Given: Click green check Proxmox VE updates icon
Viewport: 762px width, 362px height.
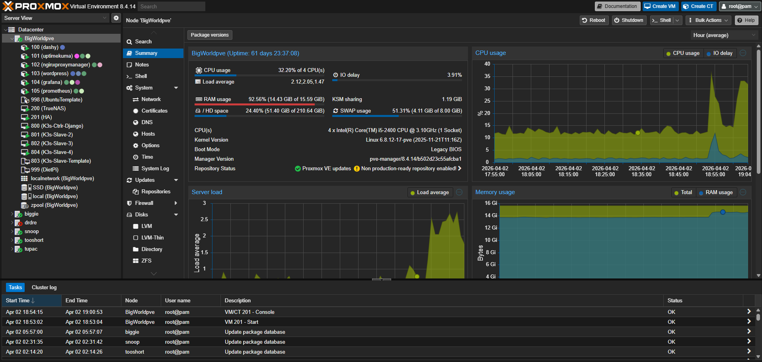Looking at the screenshot, I should pyautogui.click(x=298, y=169).
